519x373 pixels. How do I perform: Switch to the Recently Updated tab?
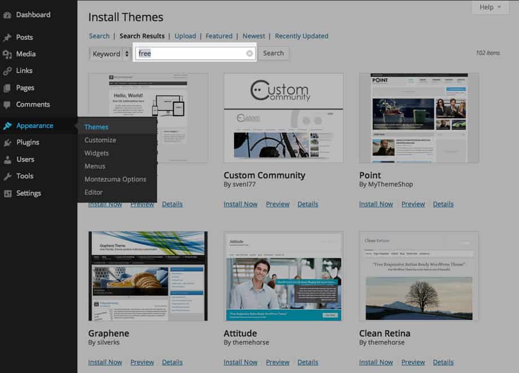coord(302,36)
